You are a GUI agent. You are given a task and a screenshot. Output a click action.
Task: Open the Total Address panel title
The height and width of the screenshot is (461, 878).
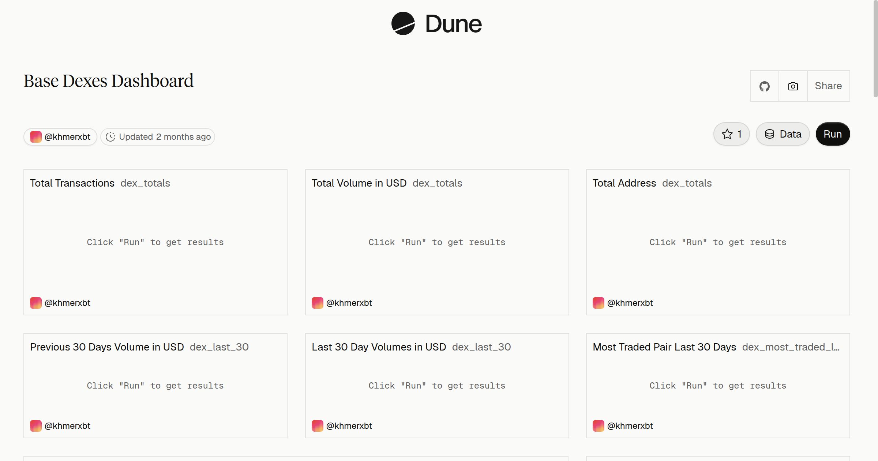(x=624, y=183)
